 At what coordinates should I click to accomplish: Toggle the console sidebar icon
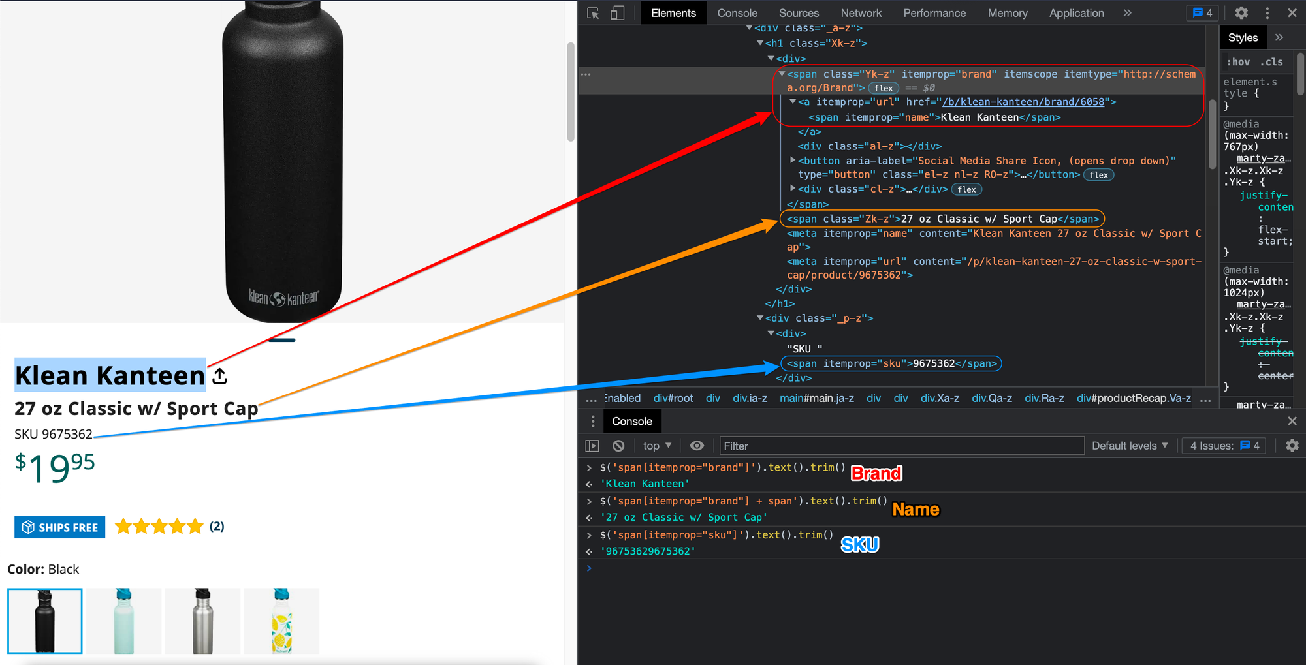pyautogui.click(x=592, y=446)
